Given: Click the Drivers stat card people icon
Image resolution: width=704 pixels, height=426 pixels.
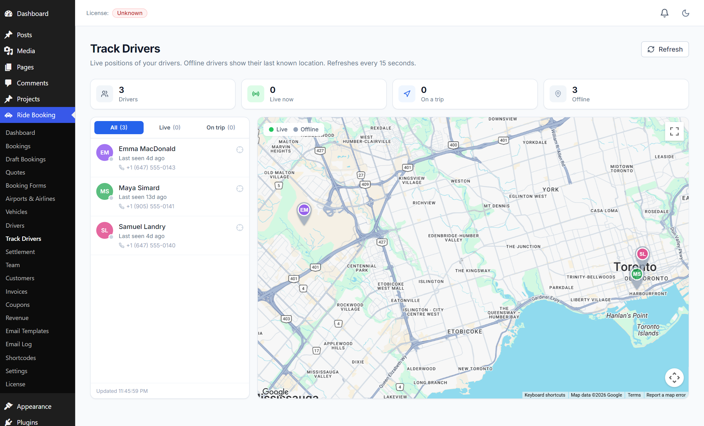Looking at the screenshot, I should tap(105, 94).
